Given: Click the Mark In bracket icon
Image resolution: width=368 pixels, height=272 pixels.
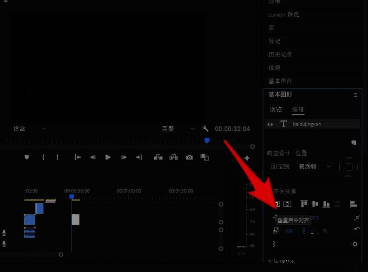Looking at the screenshot, I should tap(43, 158).
